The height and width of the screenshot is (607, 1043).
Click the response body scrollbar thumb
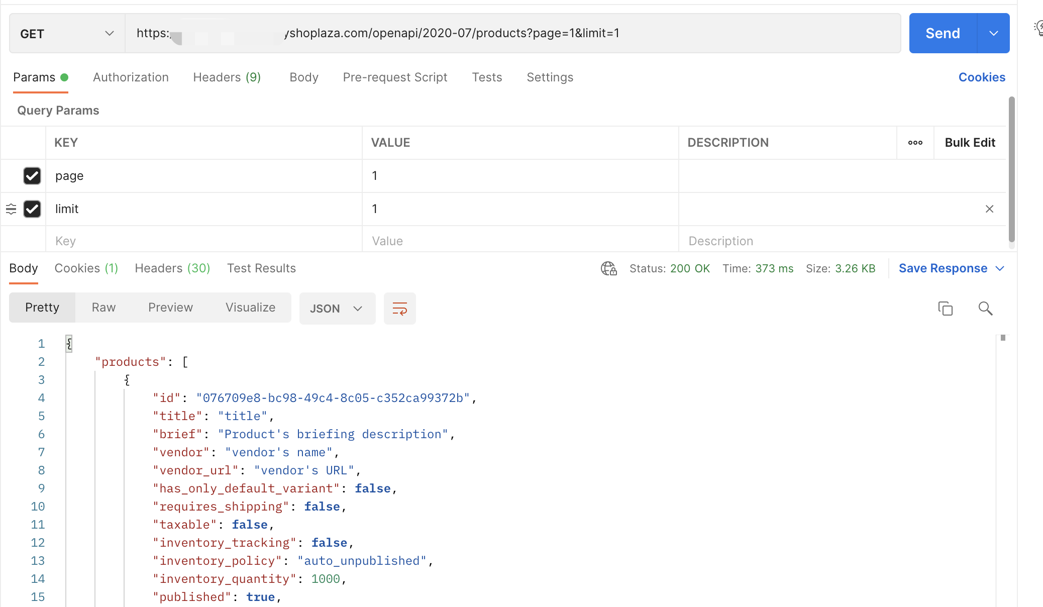click(x=1003, y=338)
